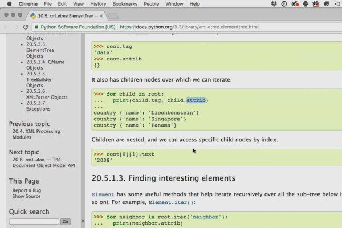Click the Dropbox menu bar icon
Screen dimensions: 342x228
tap(275, 4)
